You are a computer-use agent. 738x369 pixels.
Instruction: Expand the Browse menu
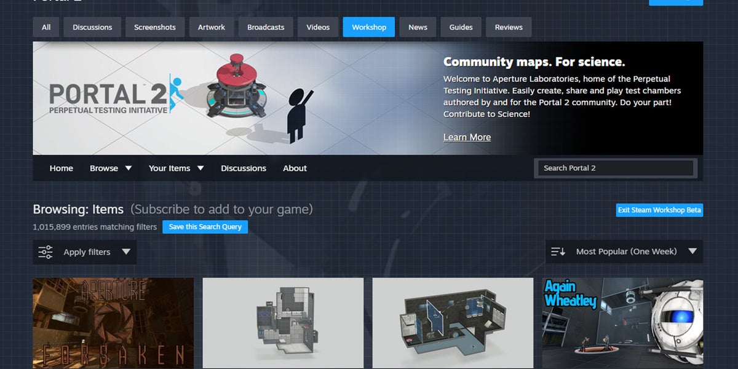tap(111, 168)
